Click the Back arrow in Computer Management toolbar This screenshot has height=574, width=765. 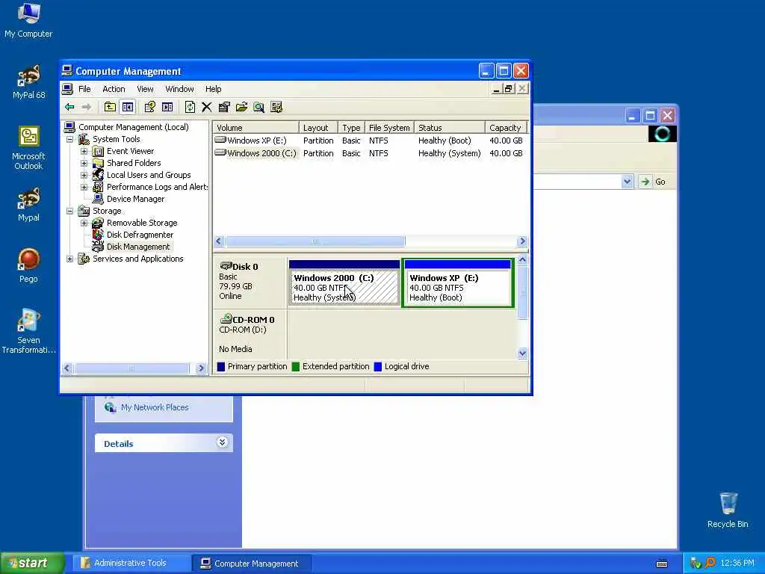[x=69, y=107]
